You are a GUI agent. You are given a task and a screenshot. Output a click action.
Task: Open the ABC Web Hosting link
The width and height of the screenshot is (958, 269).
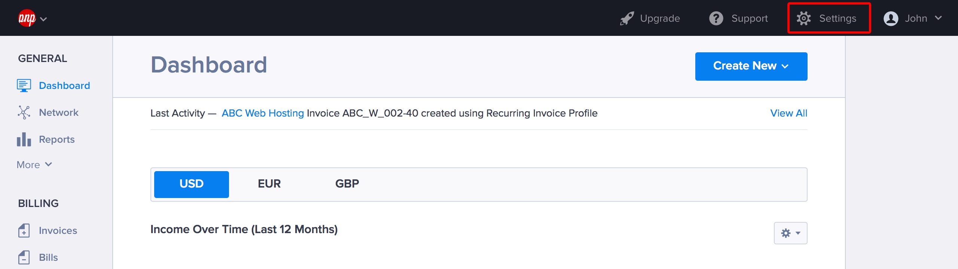(x=263, y=113)
